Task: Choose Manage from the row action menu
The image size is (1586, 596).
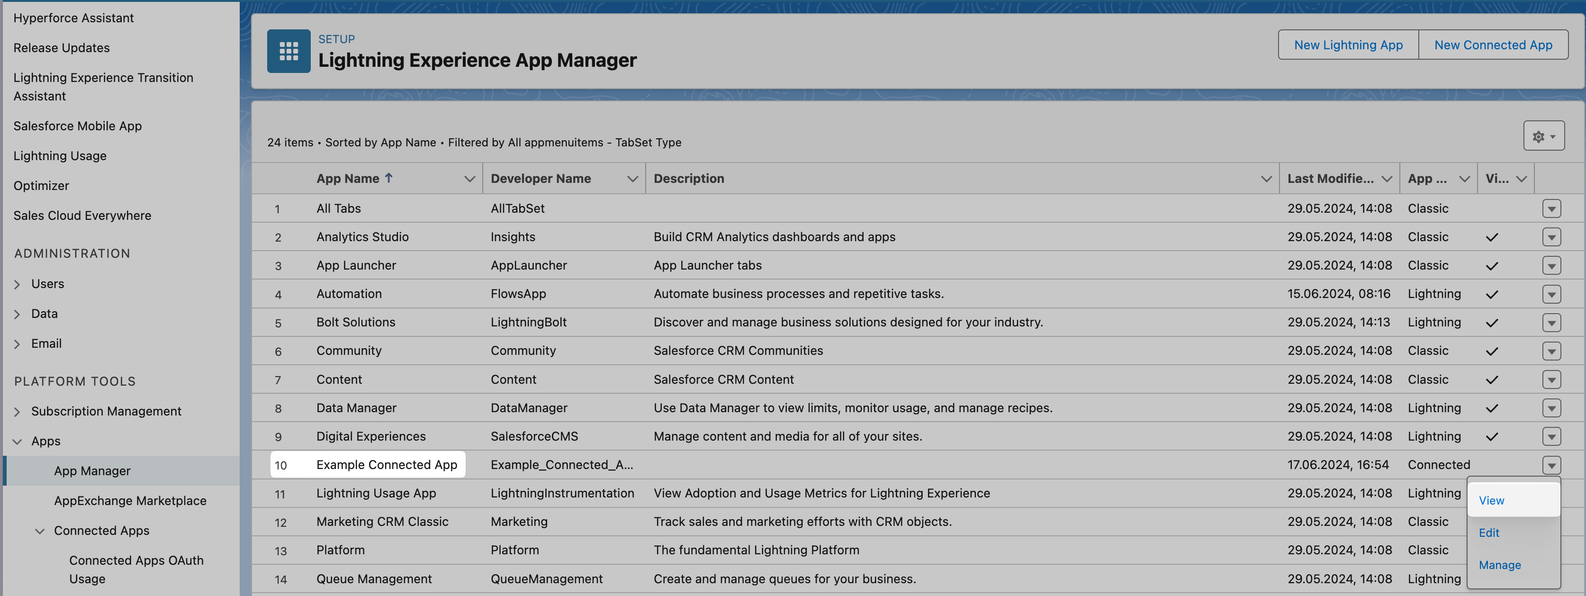Action: (1499, 565)
